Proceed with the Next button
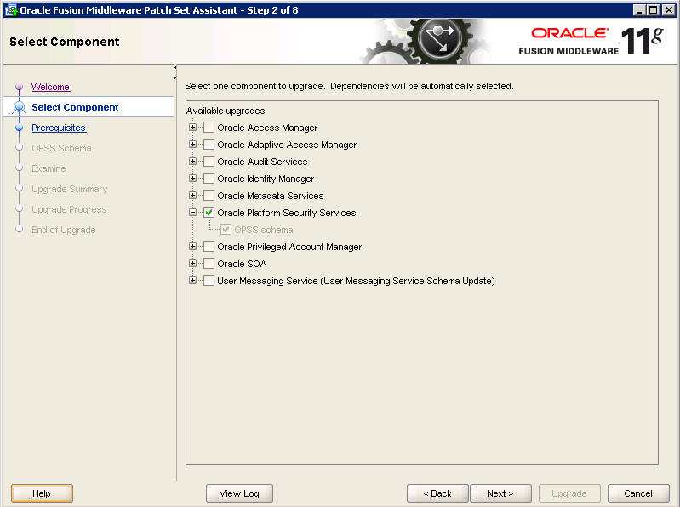The height and width of the screenshot is (507, 680). tap(500, 493)
